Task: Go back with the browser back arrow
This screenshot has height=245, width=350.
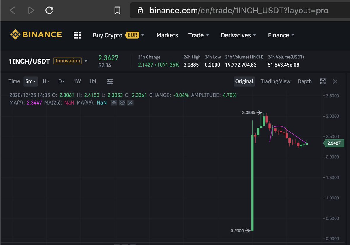Action: coord(13,11)
